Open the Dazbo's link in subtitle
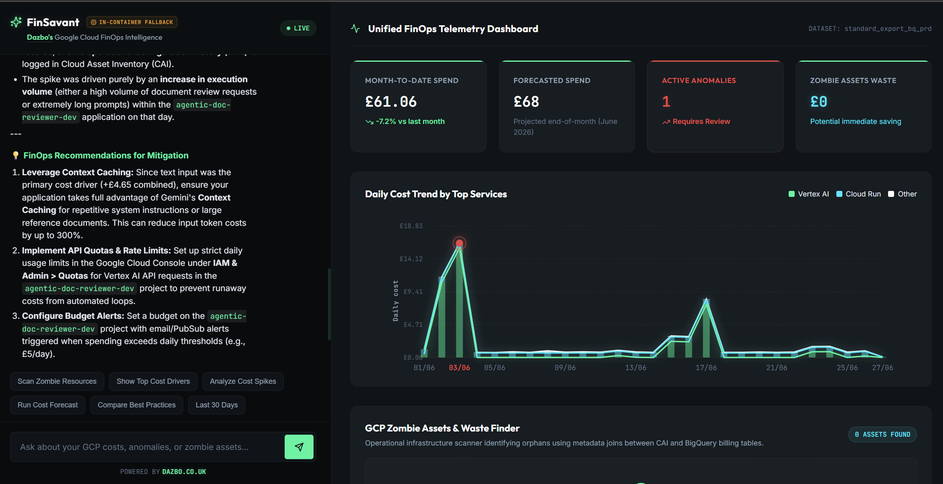 pos(40,37)
